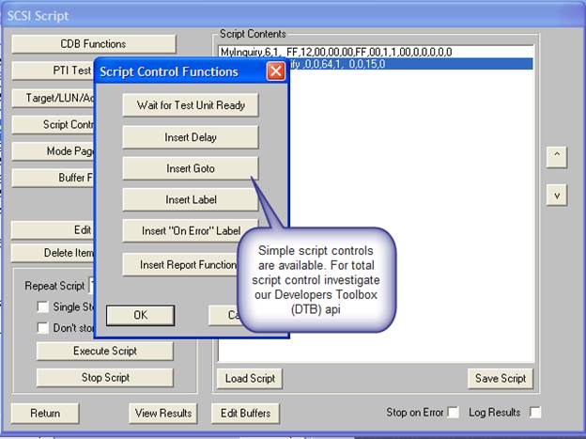Screen dimensions: 586x439
Task: Open the Edit Buffers button
Action: [x=245, y=413]
